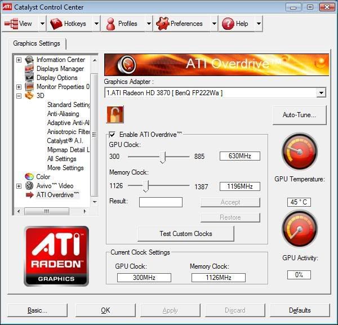Viewport: 338px width, 325px height.
Task: Click the GPU Clock slider handle
Action: 163,157
